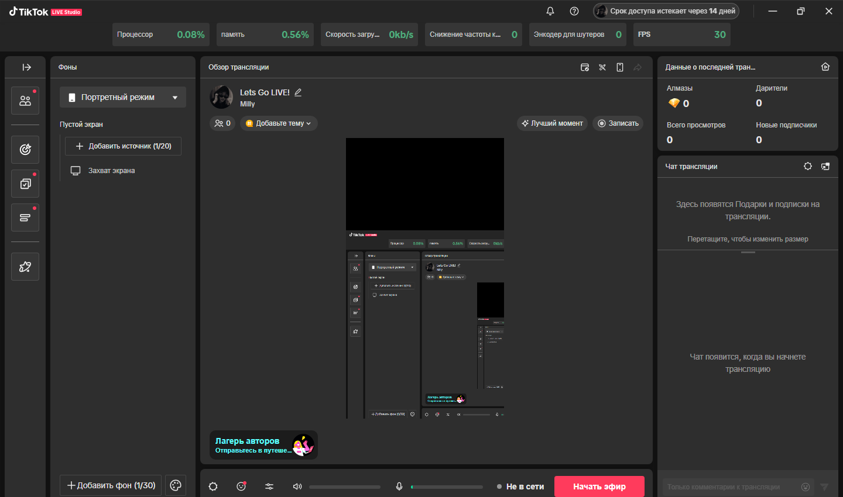Open the account menu Срок доступа истекает
The image size is (843, 497).
[666, 11]
